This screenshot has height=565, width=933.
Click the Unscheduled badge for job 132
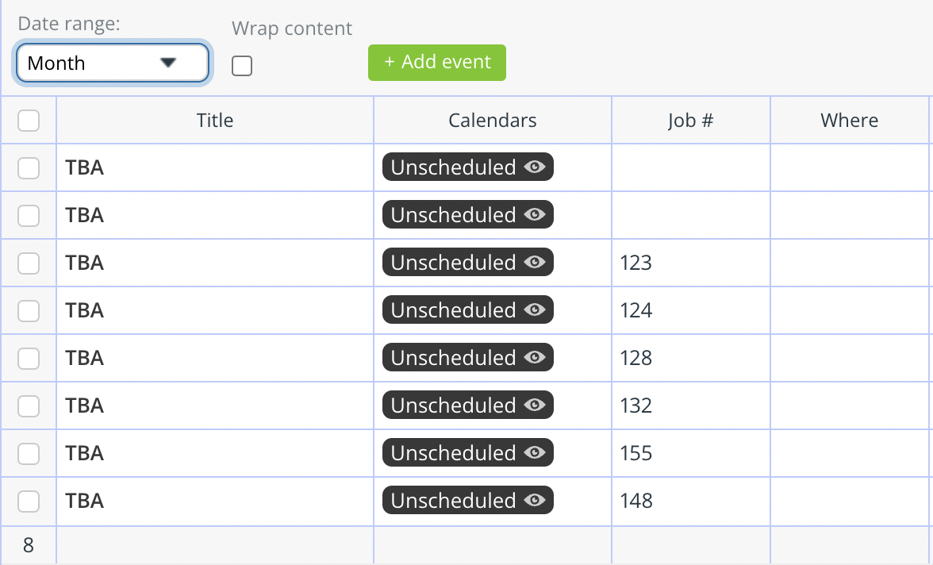point(468,405)
